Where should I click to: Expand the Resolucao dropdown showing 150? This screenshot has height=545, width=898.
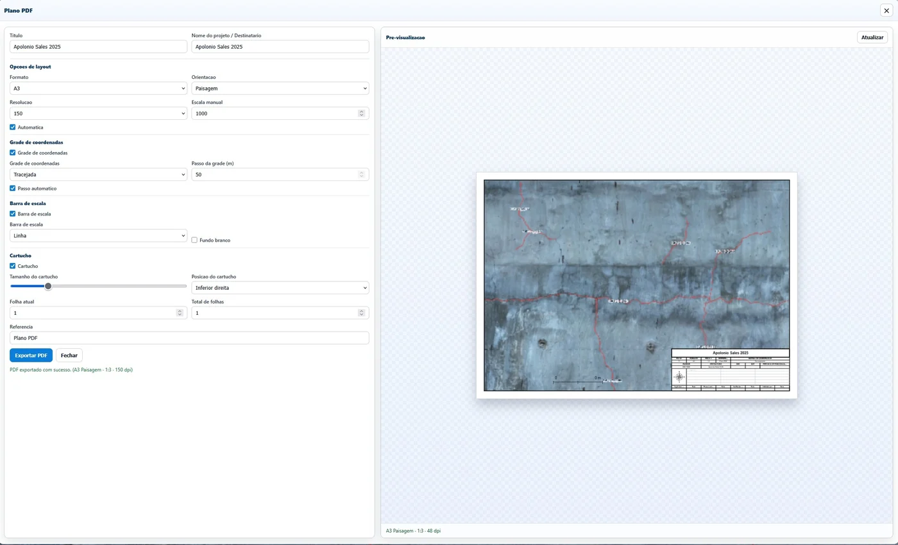[x=98, y=113]
